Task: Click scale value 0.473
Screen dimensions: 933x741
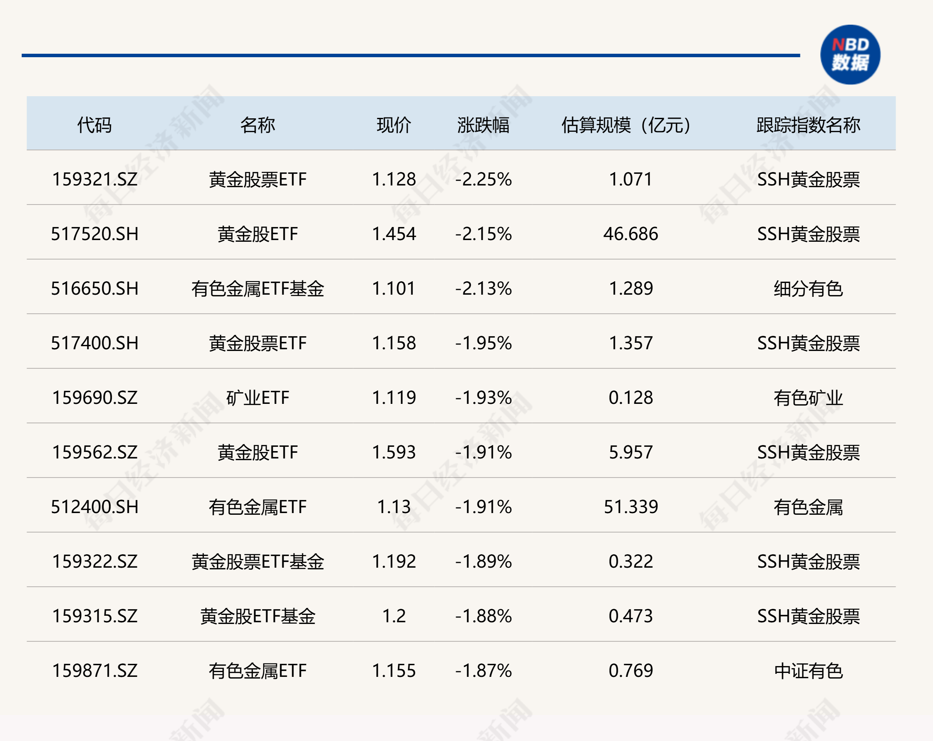Action: [631, 616]
